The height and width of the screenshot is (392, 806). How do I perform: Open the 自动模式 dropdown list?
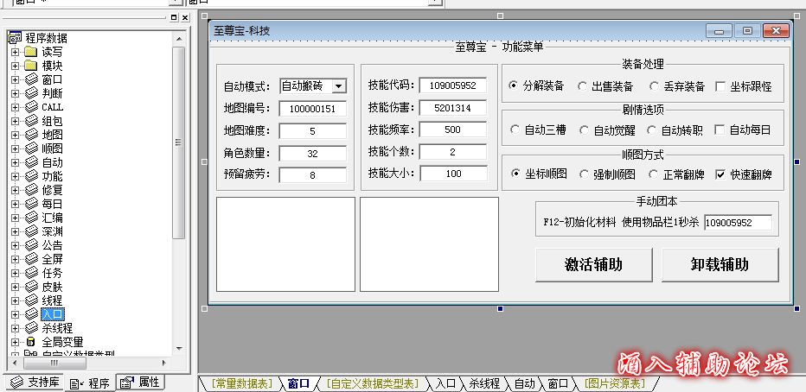(339, 85)
